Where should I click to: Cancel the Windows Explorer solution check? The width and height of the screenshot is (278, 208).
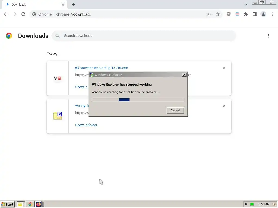[x=175, y=110]
